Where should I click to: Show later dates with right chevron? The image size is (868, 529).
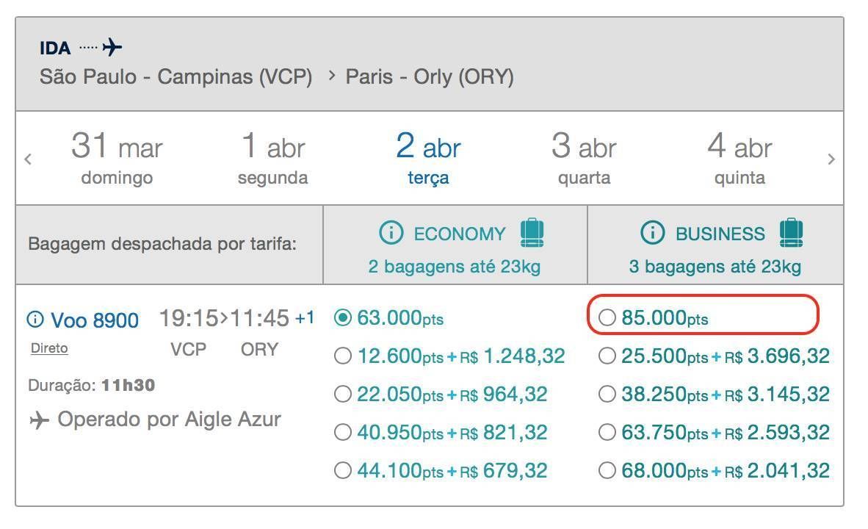(x=831, y=159)
